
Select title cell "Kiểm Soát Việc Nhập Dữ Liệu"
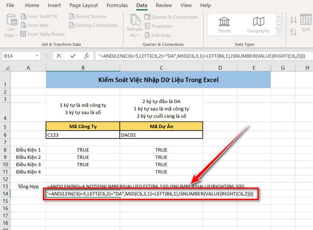click(x=158, y=80)
